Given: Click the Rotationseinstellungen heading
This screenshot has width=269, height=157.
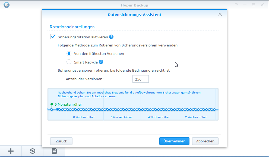Looking at the screenshot, I should (72, 27).
